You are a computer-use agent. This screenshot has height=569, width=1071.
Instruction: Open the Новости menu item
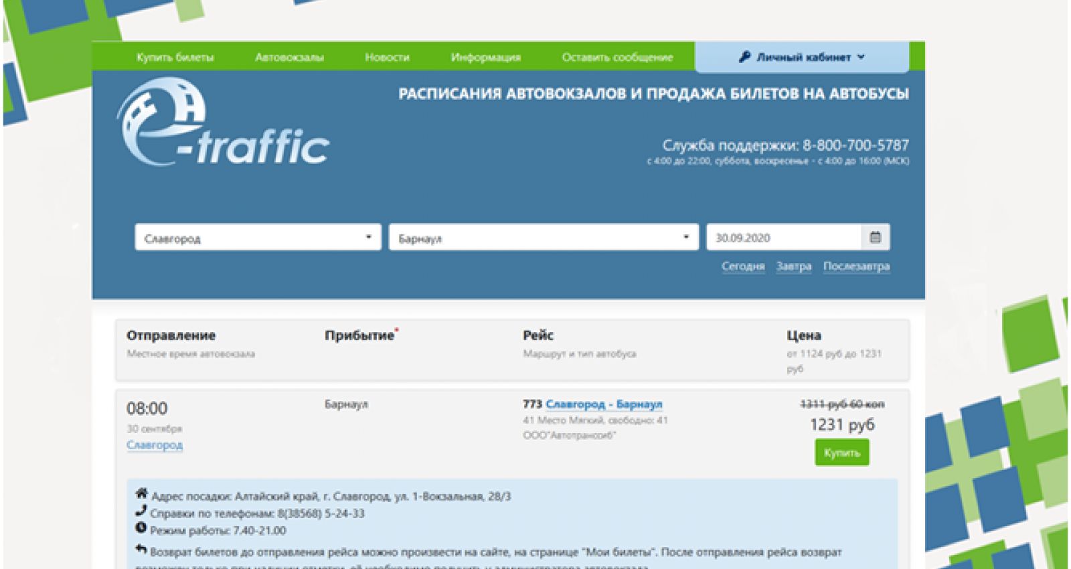[x=387, y=58]
